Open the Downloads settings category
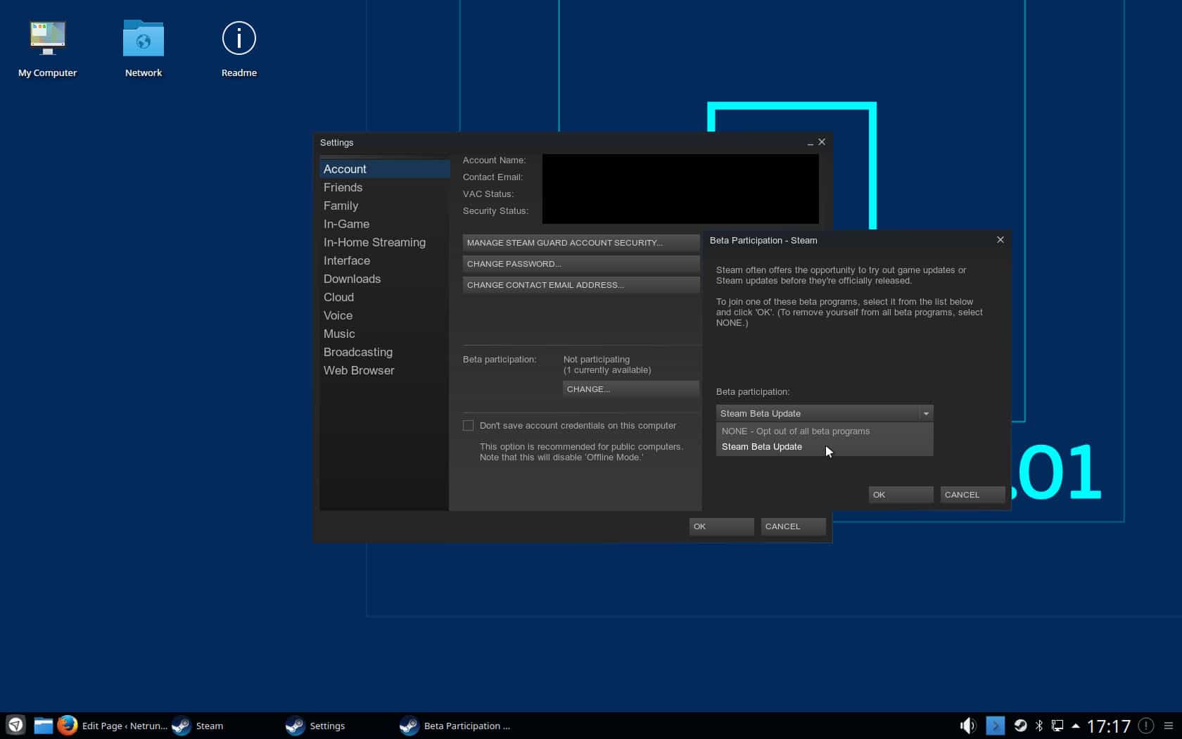This screenshot has height=739, width=1182. pyautogui.click(x=384, y=279)
